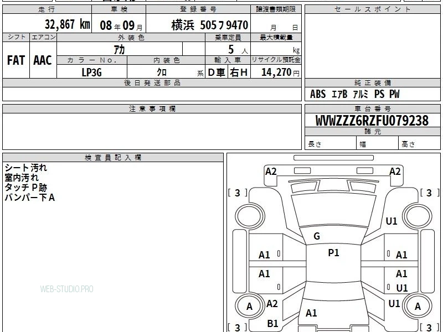Select chassis number WVWZZZ6RZFU079238

tap(372, 121)
